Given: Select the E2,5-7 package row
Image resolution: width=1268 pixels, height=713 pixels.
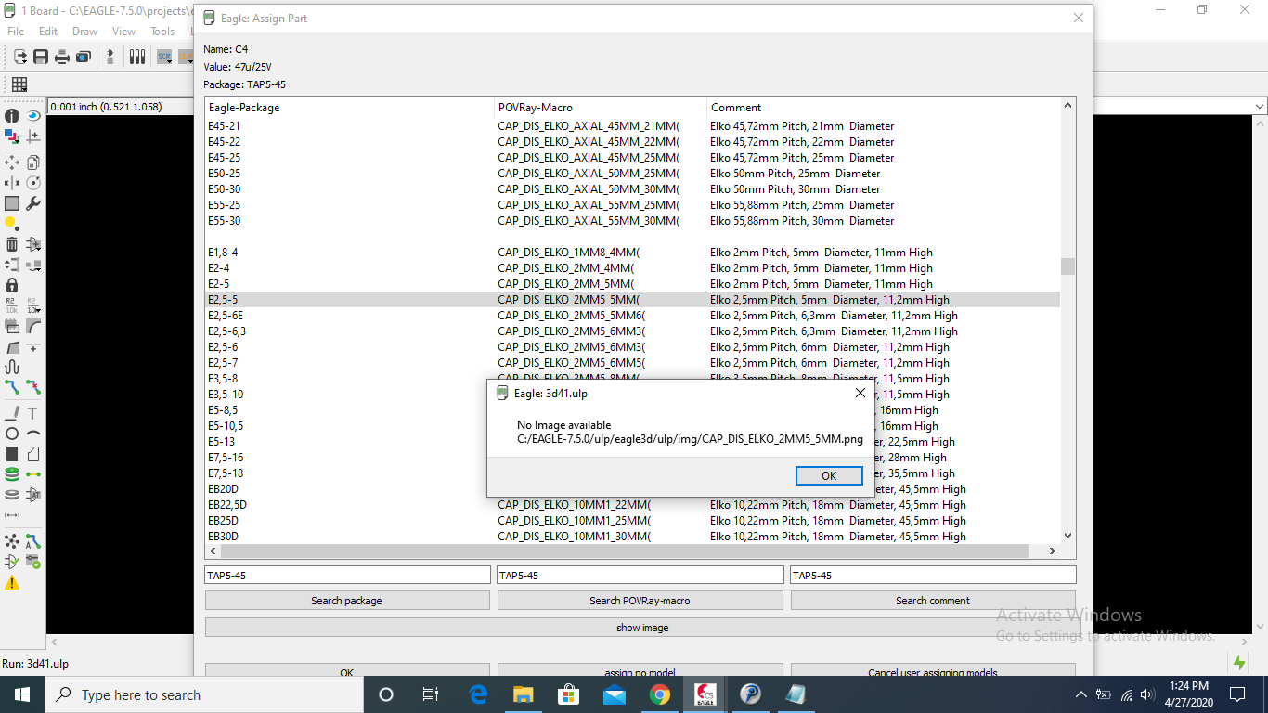Looking at the screenshot, I should click(632, 363).
